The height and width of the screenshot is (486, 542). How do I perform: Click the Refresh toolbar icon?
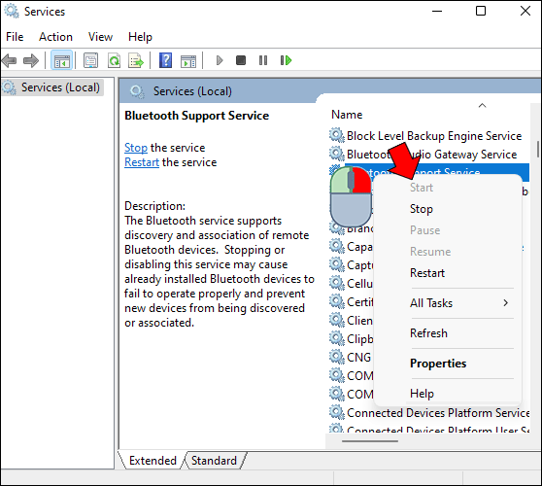(x=114, y=61)
